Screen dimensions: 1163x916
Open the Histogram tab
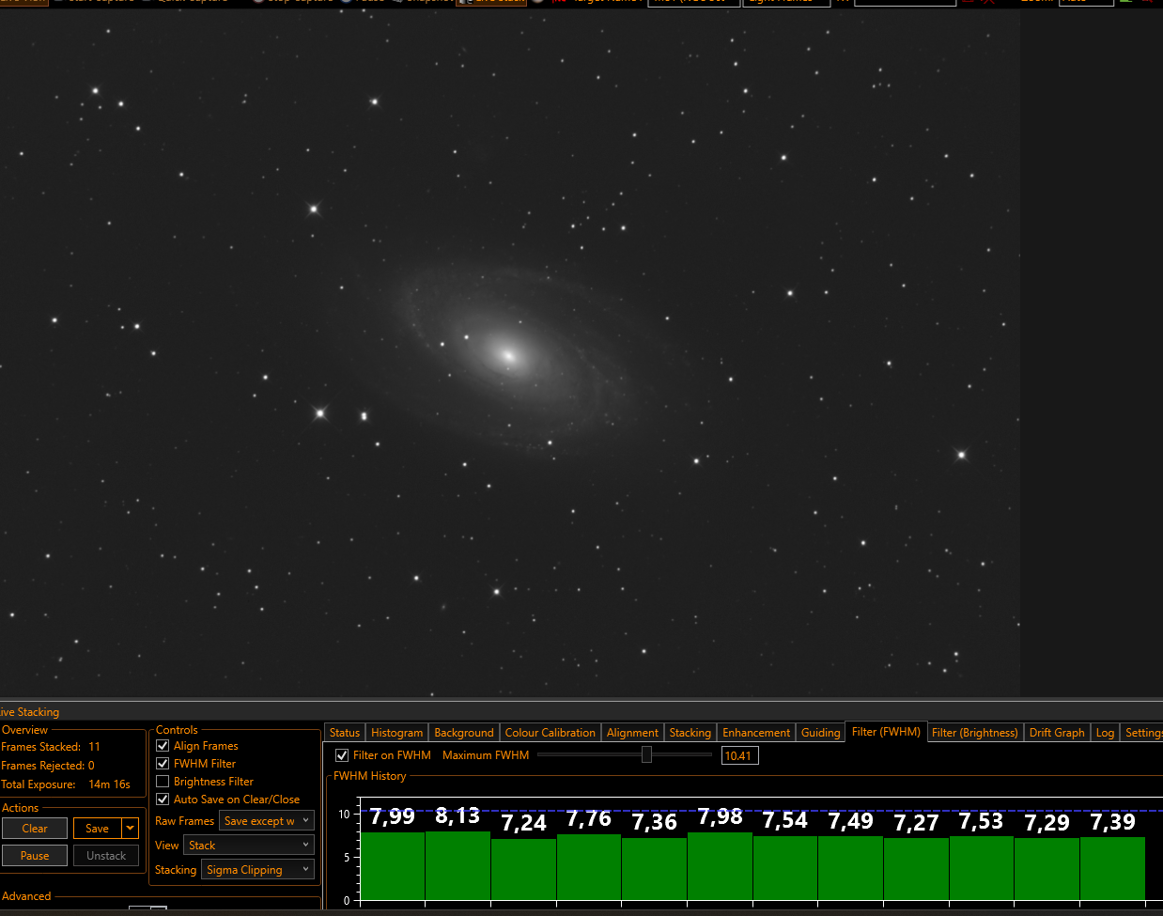397,733
